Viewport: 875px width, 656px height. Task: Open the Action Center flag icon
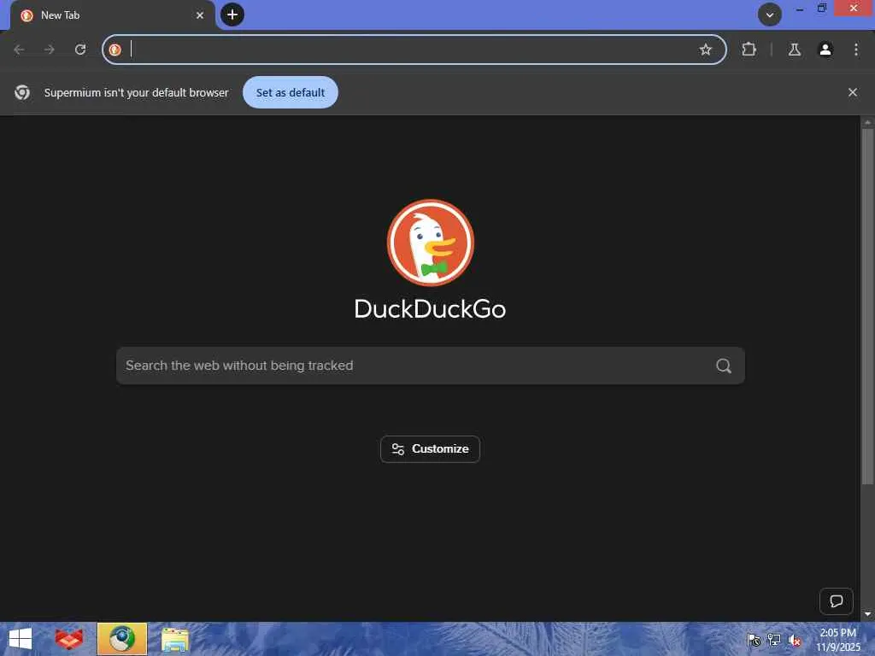(754, 640)
